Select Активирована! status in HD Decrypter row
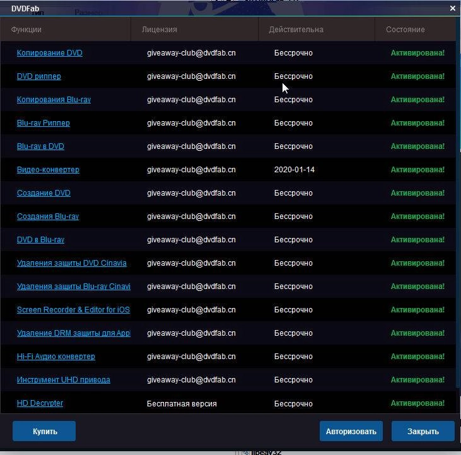The width and height of the screenshot is (461, 455). tap(417, 403)
